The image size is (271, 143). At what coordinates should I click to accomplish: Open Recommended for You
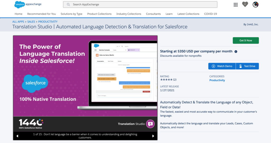(x=42, y=14)
